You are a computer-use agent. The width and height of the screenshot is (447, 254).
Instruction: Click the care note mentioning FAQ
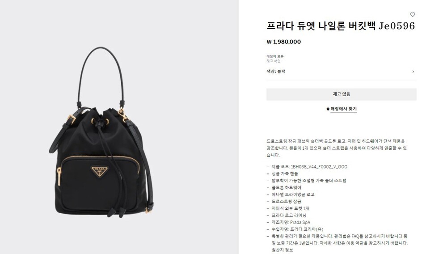point(340,239)
